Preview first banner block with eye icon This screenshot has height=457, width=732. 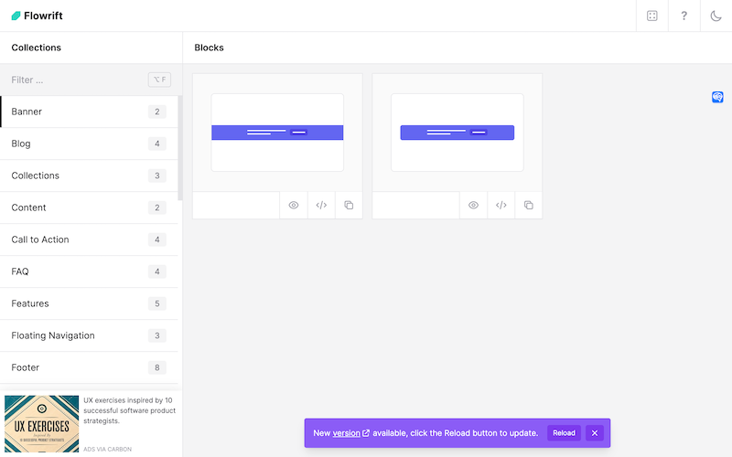(x=294, y=206)
